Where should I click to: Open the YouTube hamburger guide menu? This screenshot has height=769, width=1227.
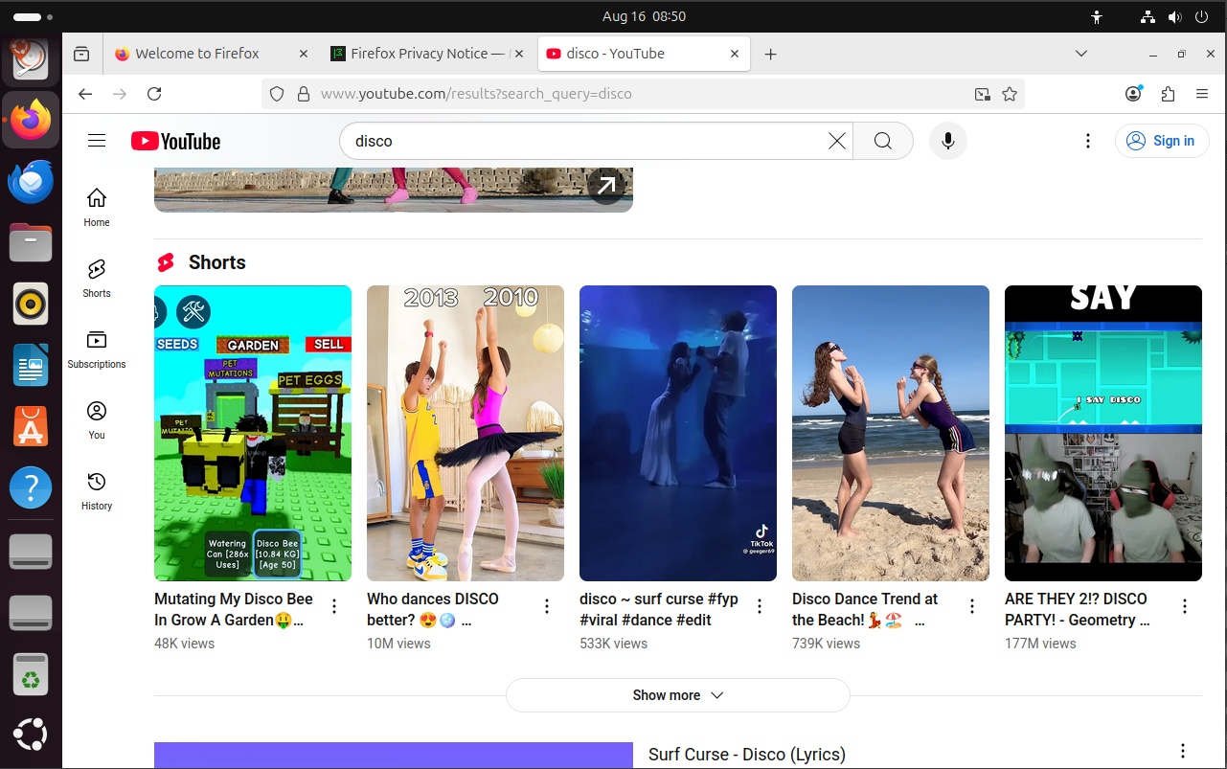coord(97,142)
